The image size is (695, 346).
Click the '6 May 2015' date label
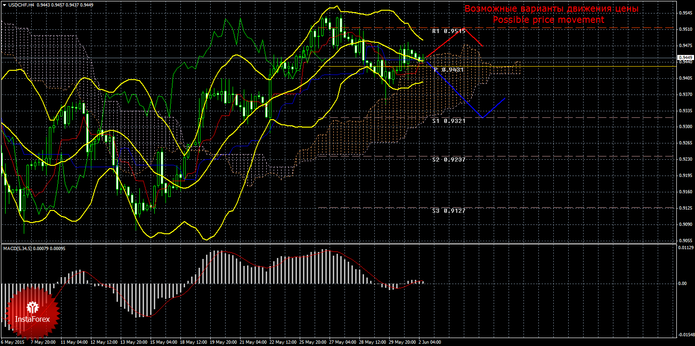pos(12,342)
